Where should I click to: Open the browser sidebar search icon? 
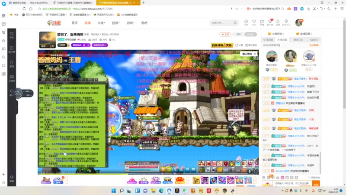tap(3, 57)
